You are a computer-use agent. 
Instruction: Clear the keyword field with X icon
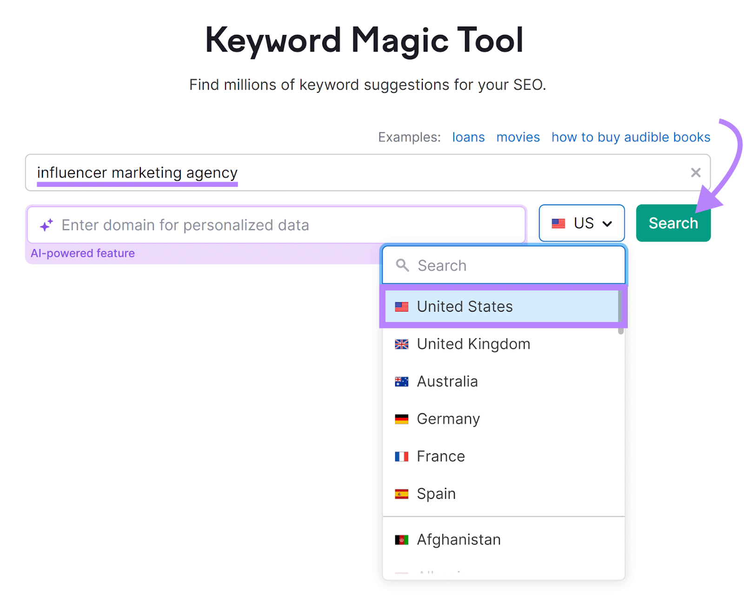[x=695, y=173]
